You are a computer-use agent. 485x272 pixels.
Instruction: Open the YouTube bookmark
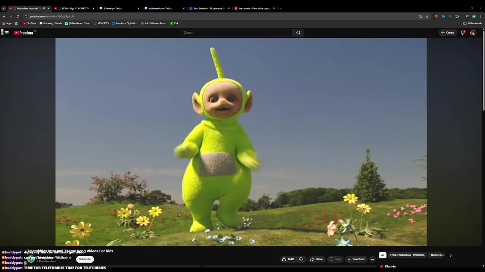30,23
